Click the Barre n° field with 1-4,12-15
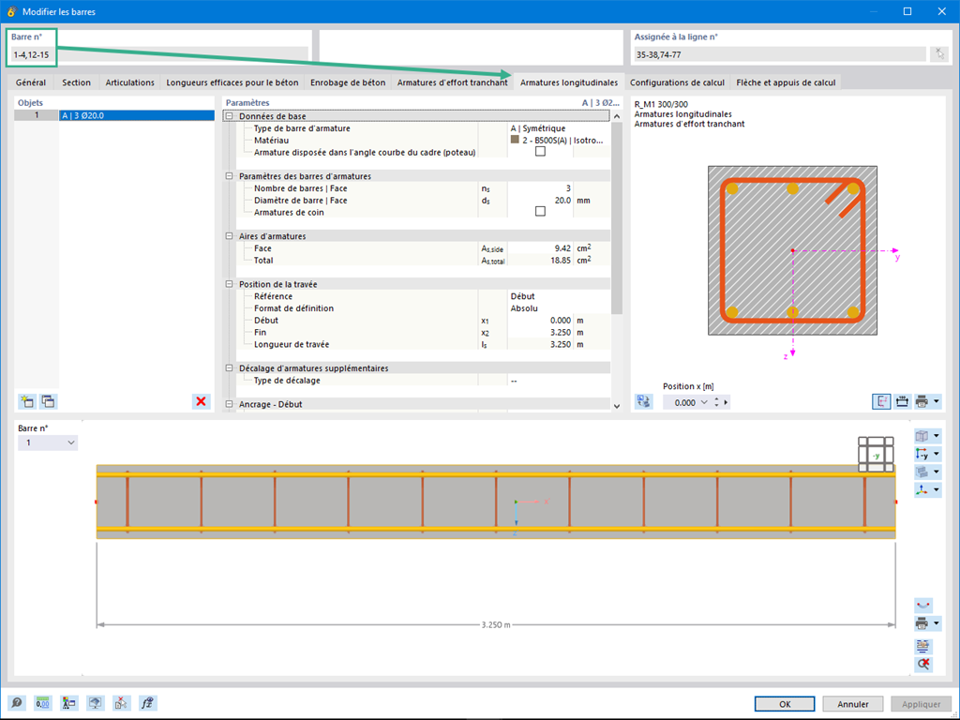Screen dimensions: 960x720 [x=159, y=54]
